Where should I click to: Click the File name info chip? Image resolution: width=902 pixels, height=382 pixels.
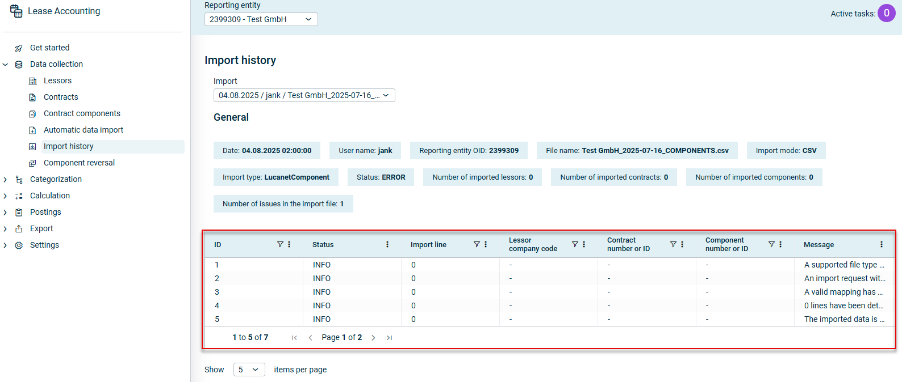[x=637, y=151]
